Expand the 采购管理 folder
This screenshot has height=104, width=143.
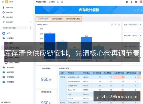click(x=8, y=77)
